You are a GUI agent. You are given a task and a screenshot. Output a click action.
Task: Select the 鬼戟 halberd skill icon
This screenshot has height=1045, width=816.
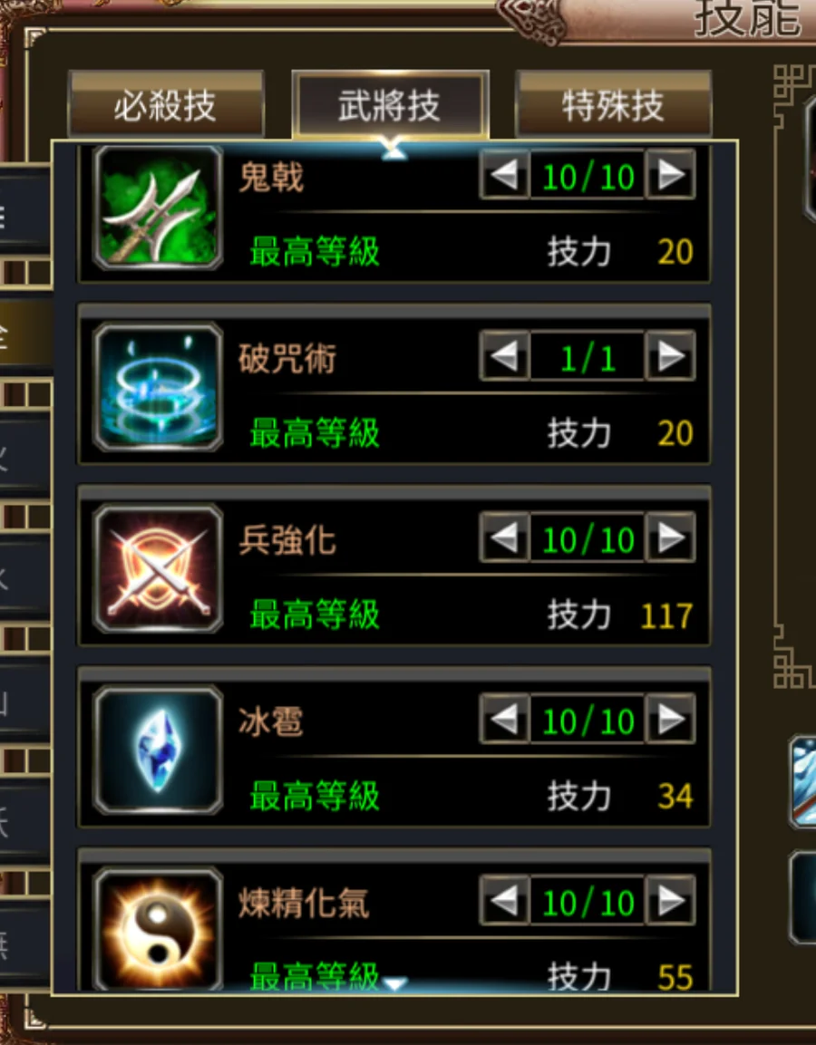158,208
